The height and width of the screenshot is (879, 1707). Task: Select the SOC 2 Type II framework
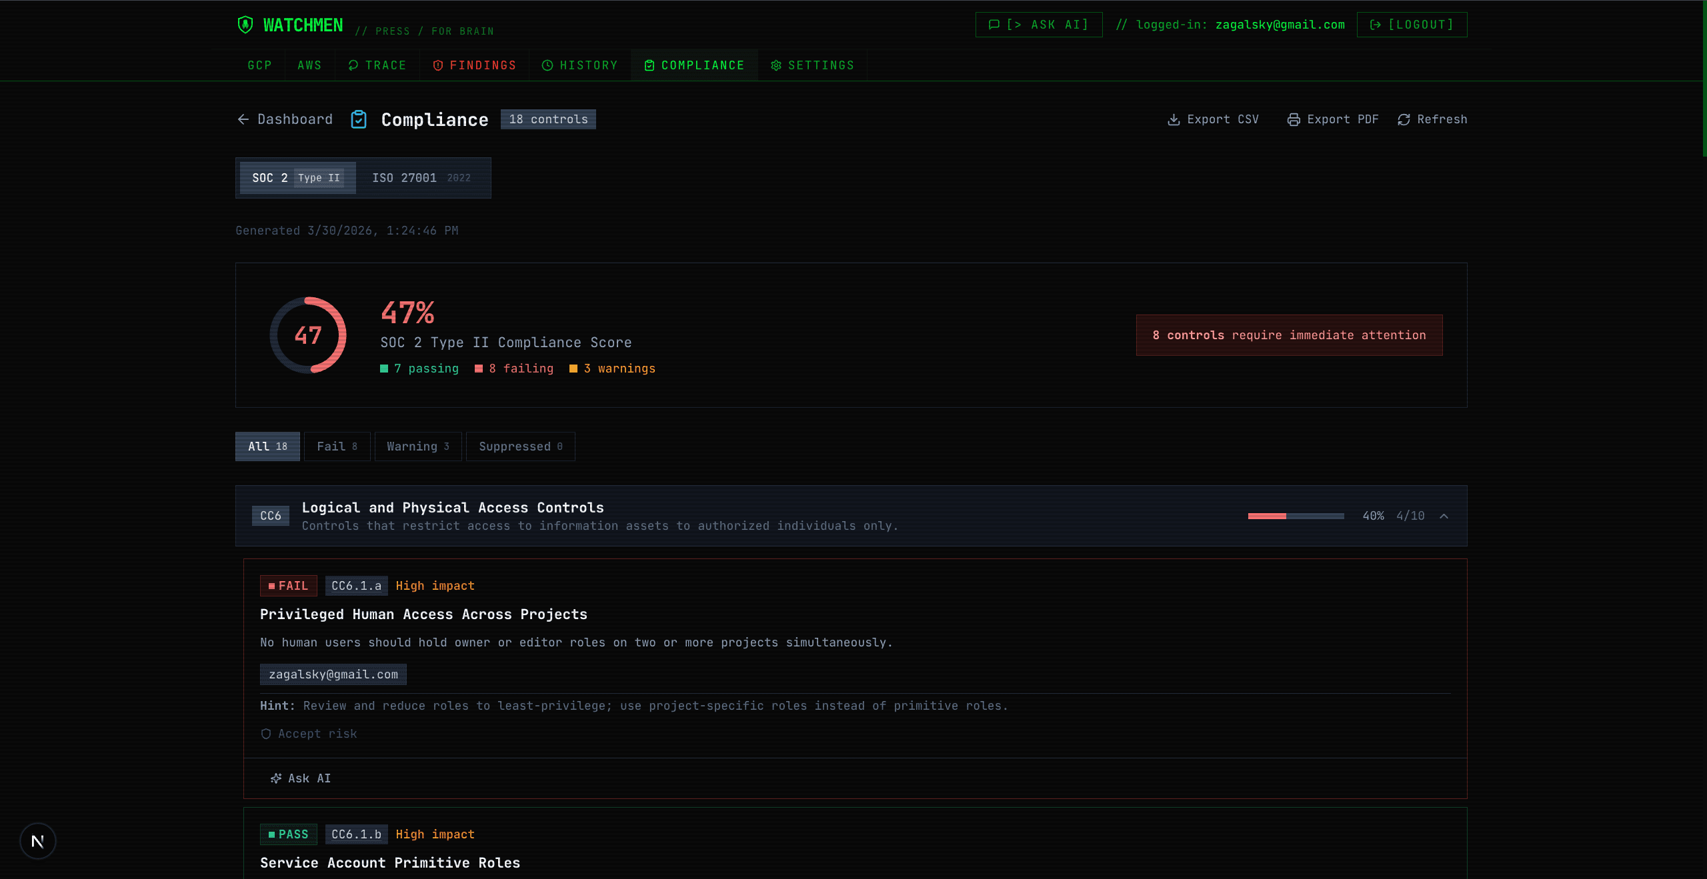[297, 178]
